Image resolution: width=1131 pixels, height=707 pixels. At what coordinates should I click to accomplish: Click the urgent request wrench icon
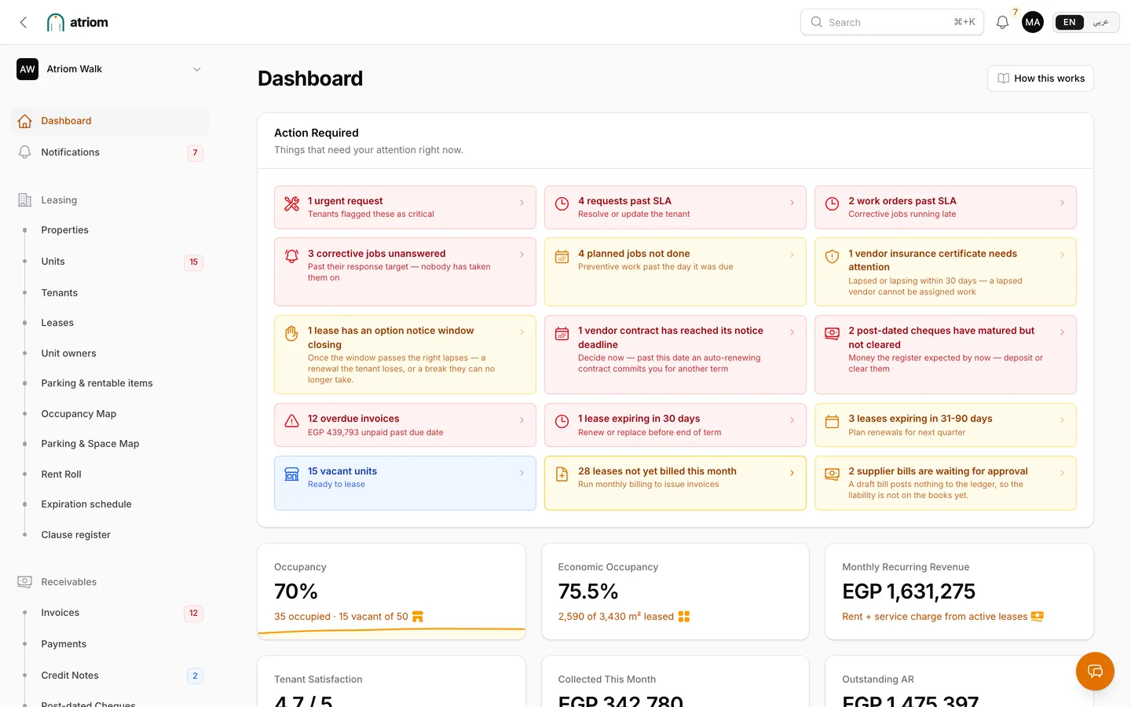click(291, 204)
